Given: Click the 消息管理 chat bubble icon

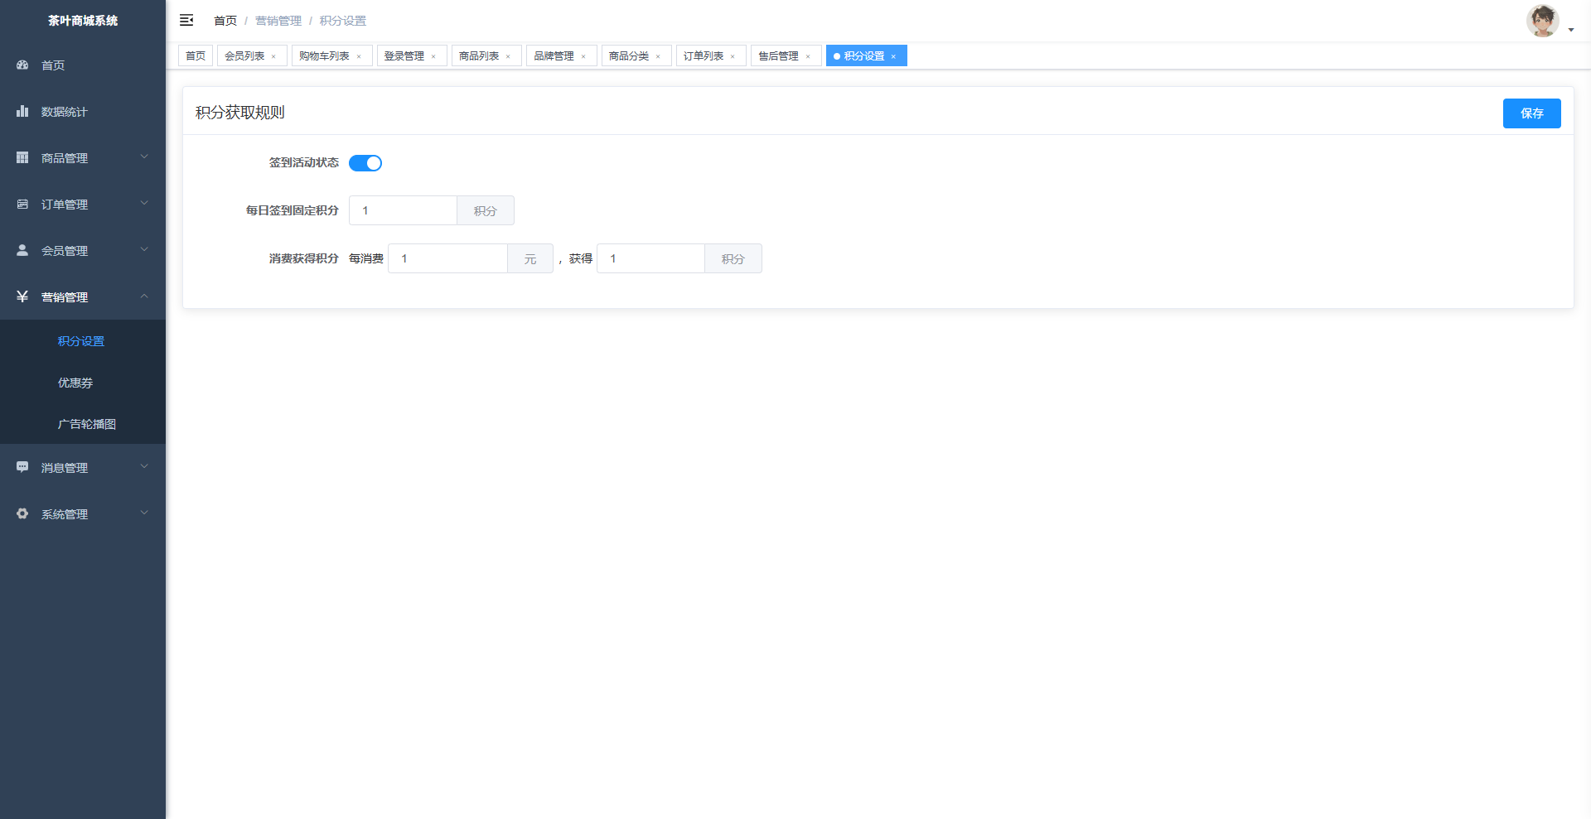Looking at the screenshot, I should 22,467.
